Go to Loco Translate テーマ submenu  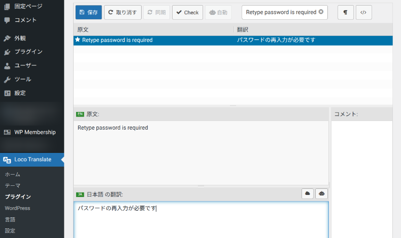13,186
